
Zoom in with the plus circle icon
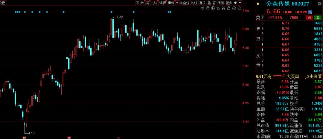(x=234, y=8)
